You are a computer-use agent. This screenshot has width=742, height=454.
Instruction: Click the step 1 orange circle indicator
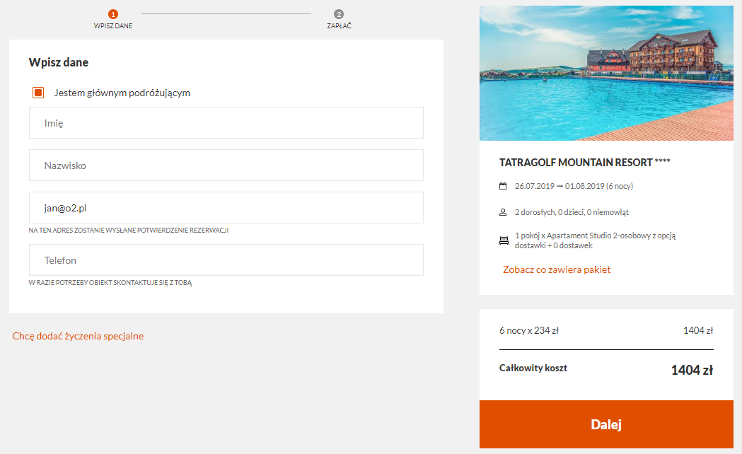pyautogui.click(x=113, y=14)
